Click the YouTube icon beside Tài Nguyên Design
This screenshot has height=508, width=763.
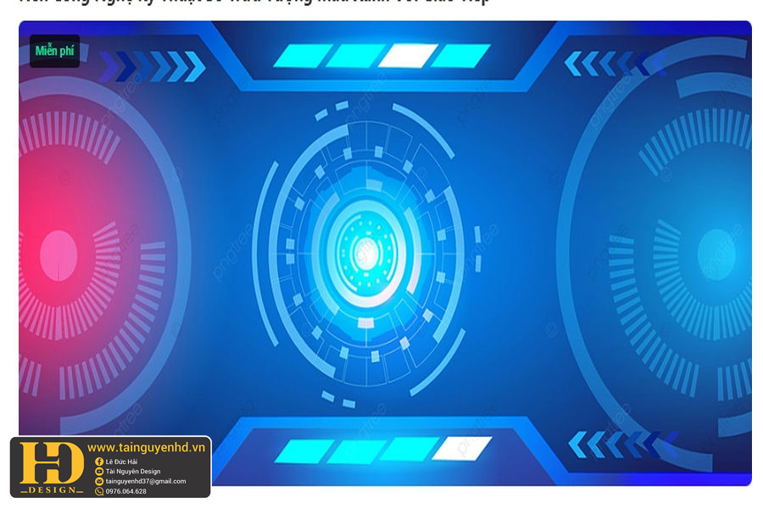point(99,472)
